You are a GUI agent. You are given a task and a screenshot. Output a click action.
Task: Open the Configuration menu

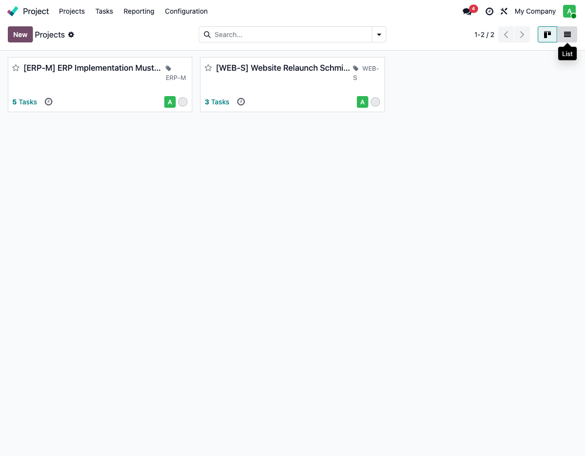pos(186,11)
